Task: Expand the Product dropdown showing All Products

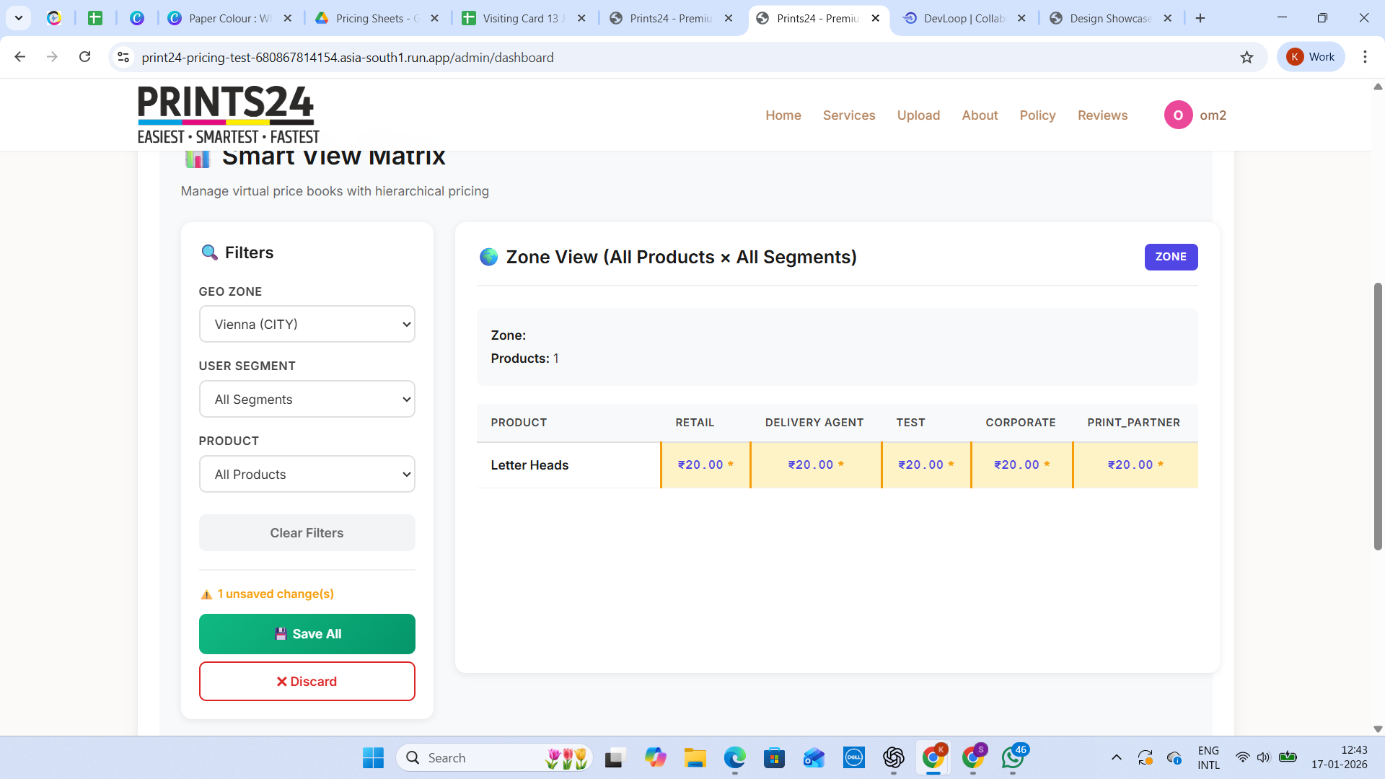Action: (307, 474)
